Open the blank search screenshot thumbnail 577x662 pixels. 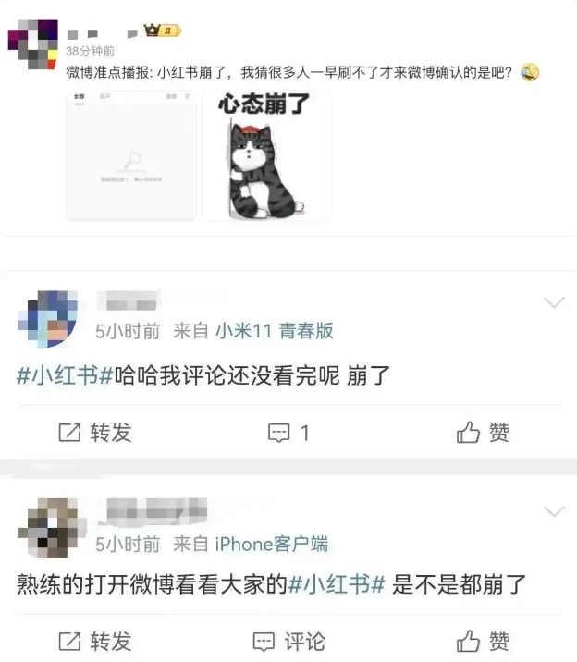[131, 155]
